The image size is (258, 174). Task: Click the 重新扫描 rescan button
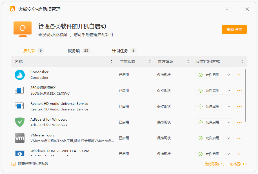(x=234, y=29)
